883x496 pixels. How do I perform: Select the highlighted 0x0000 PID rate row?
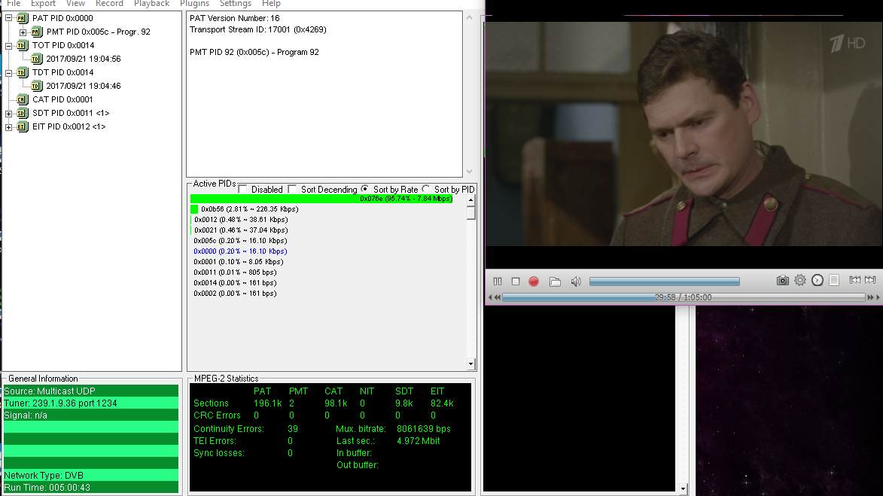240,251
